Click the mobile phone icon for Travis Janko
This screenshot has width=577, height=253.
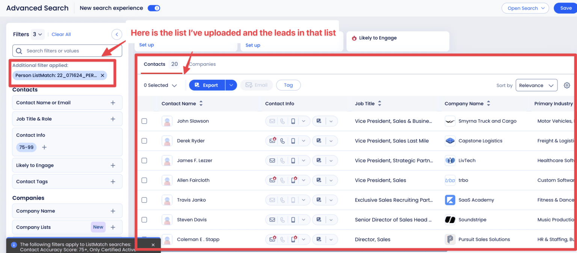click(293, 200)
